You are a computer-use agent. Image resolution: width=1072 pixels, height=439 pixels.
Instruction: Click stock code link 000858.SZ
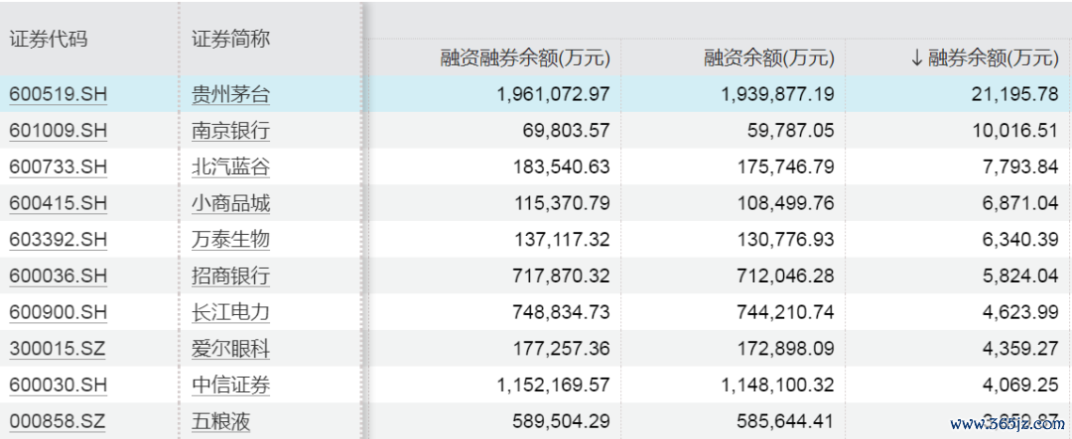pos(58,422)
